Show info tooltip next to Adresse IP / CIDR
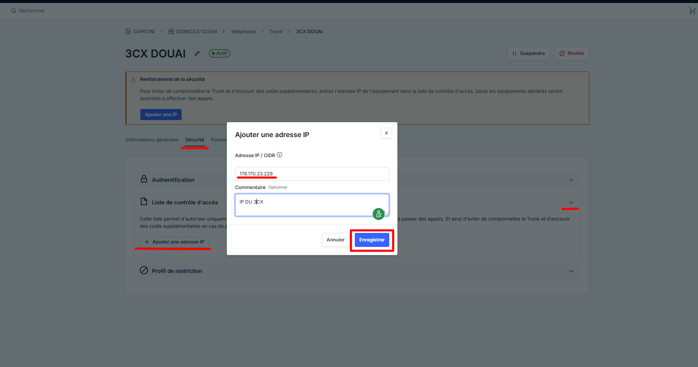Viewport: 698px width, 367px height. (x=280, y=155)
